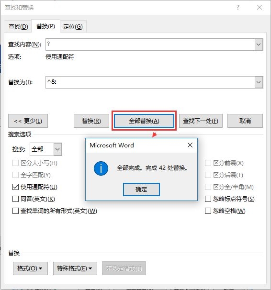The width and height of the screenshot is (271, 290).
Task: Close the Find and Replace dialog
Action: point(260,7)
